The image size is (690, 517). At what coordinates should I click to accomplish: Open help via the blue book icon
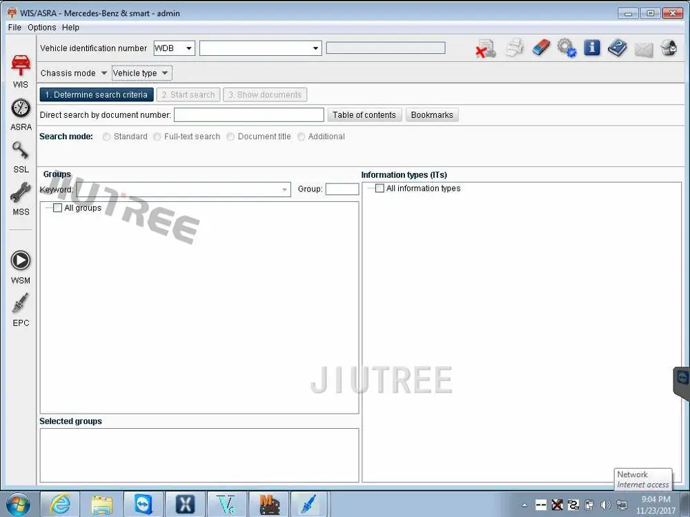pyautogui.click(x=618, y=48)
